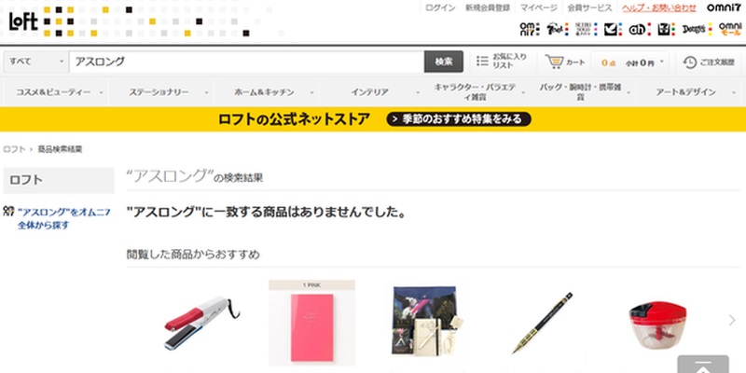Click the search input field
The image size is (746, 373).
(246, 62)
